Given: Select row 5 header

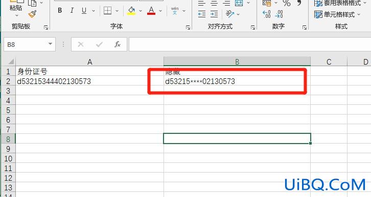Looking at the screenshot, I should (x=8, y=110).
